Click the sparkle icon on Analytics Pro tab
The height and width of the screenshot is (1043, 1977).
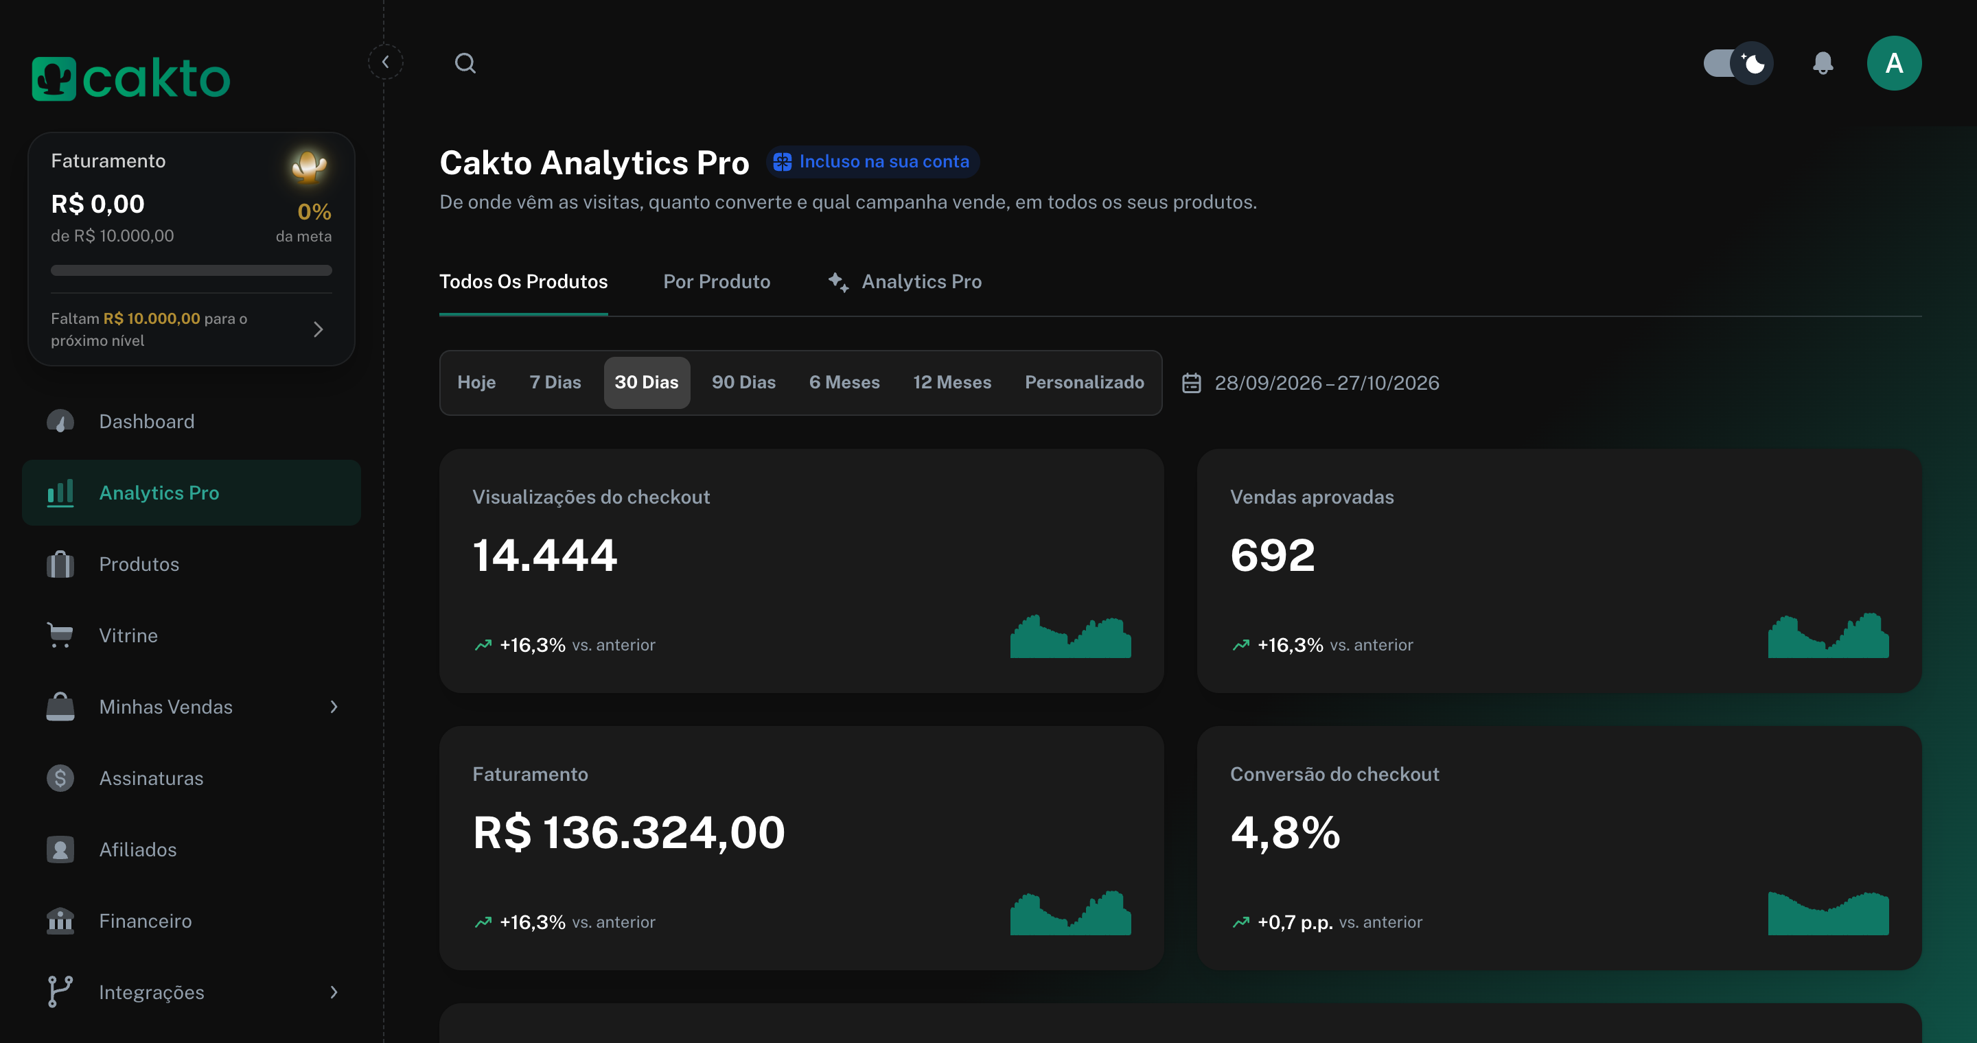pyautogui.click(x=838, y=282)
